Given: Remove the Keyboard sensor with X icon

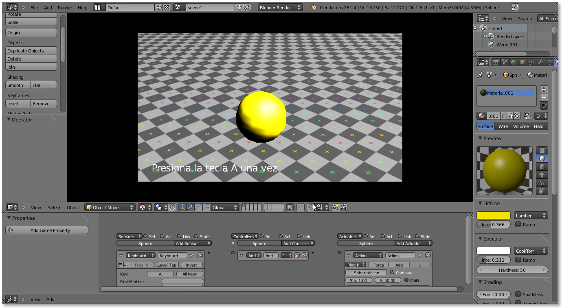Looking at the screenshot, I should (200, 256).
